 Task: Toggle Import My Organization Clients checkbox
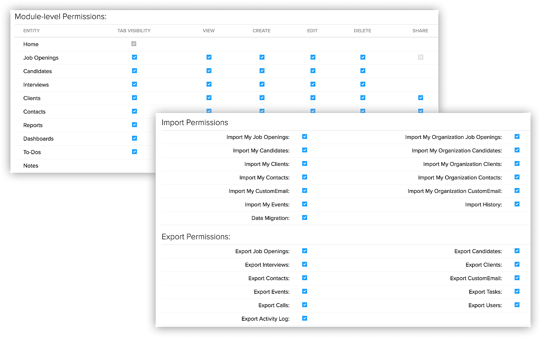(x=517, y=163)
